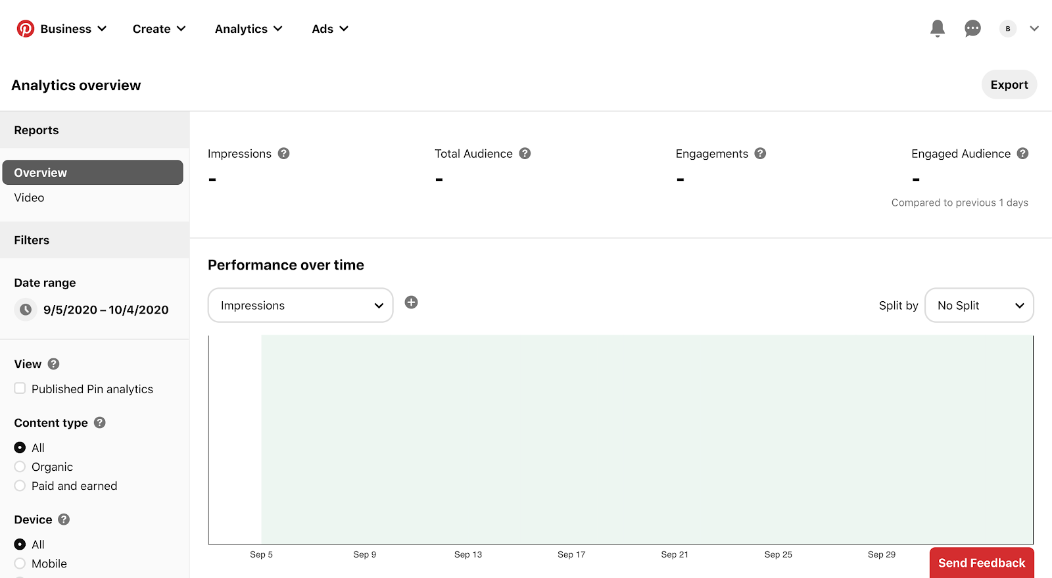Click the Export button

(x=1009, y=84)
